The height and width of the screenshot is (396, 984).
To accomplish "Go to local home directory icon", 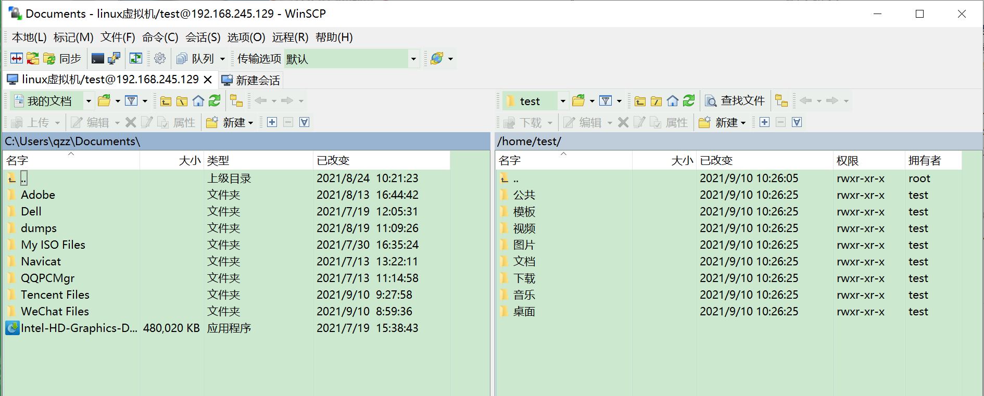I will pyautogui.click(x=198, y=101).
